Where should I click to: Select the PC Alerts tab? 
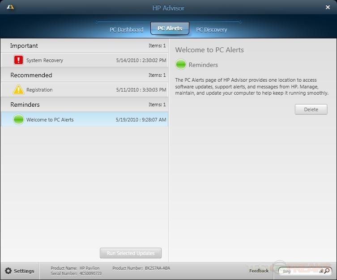(170, 29)
